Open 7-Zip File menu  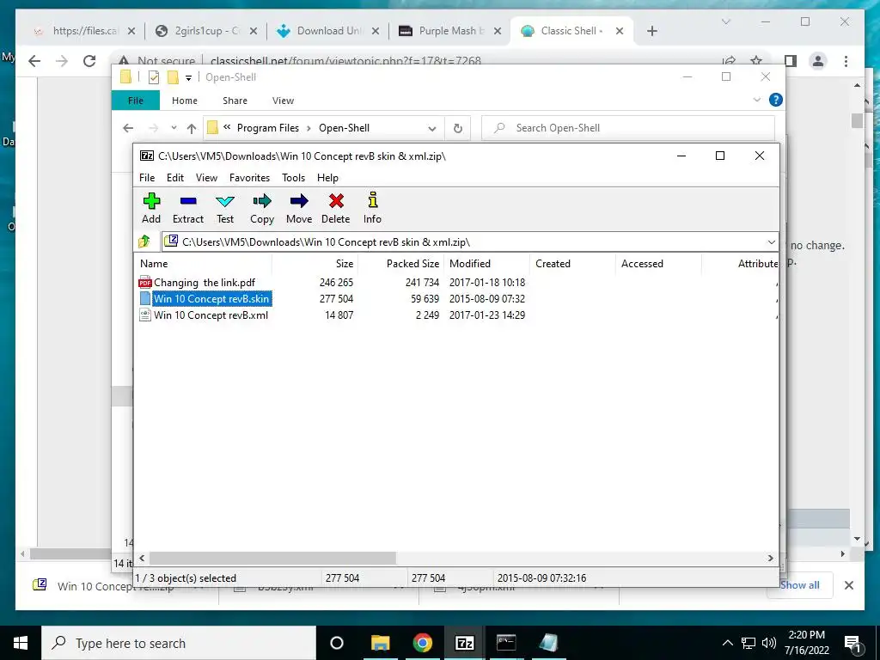[147, 178]
